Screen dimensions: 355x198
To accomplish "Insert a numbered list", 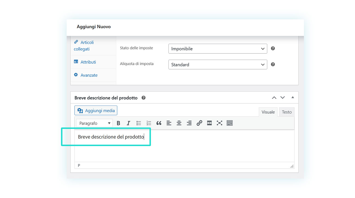I will (x=149, y=123).
